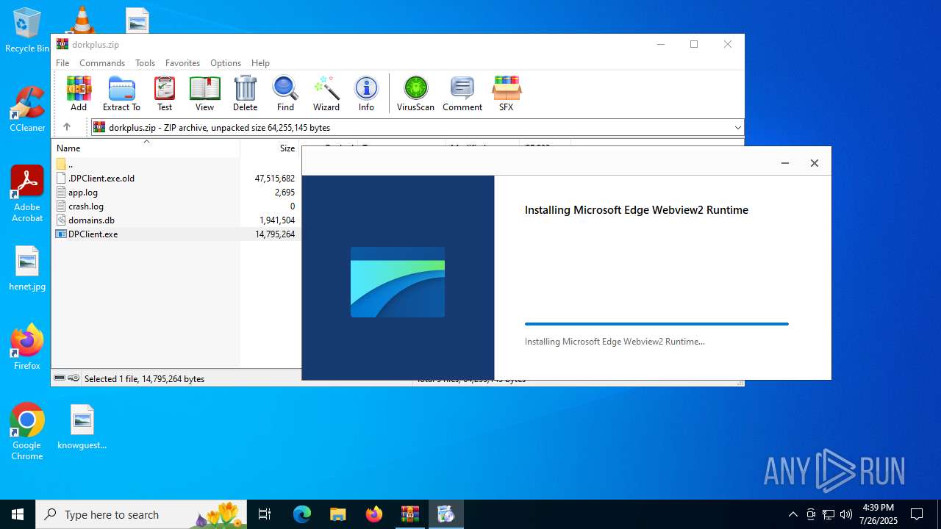The width and height of the screenshot is (941, 529).
Task: Click the installer progress bar
Action: pos(656,324)
